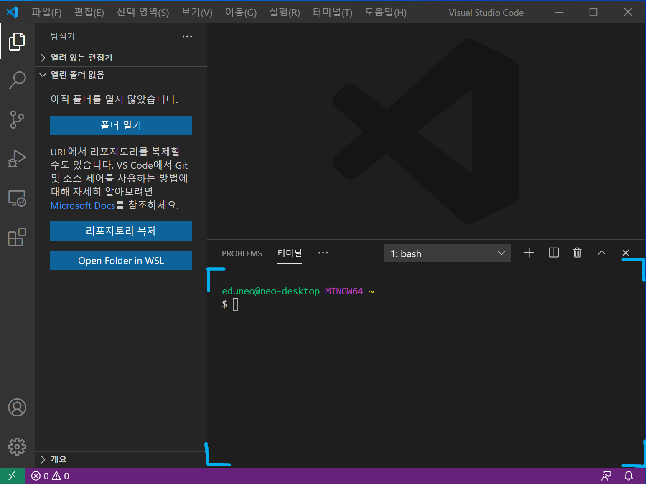The image size is (646, 484).
Task: Open Explorer panel more actions menu
Action: [187, 37]
